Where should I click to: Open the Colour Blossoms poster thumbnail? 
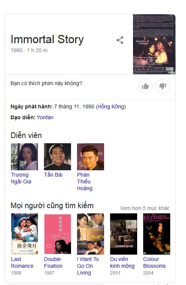click(157, 234)
